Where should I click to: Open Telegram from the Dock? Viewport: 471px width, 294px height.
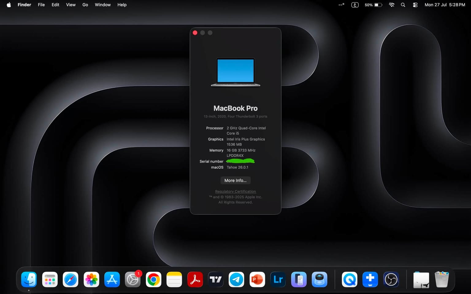pyautogui.click(x=236, y=279)
